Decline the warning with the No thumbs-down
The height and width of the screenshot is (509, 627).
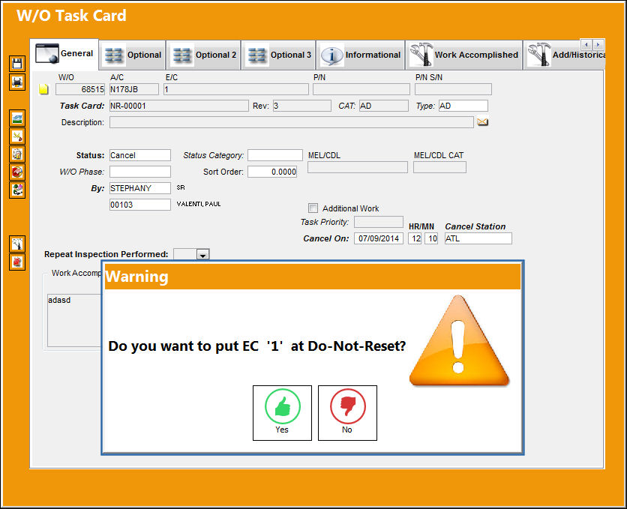(347, 413)
